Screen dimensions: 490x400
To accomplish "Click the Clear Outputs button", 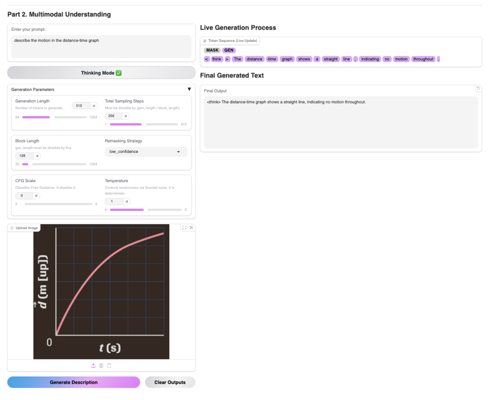I will 170,382.
